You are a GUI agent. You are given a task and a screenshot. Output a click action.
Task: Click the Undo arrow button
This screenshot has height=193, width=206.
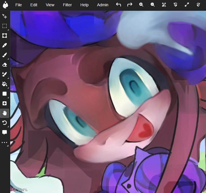(119, 5)
